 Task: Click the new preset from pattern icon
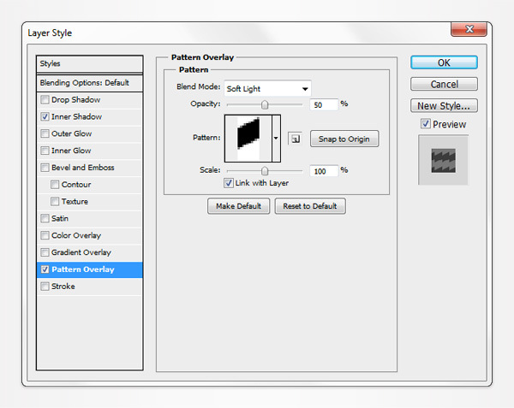point(294,139)
